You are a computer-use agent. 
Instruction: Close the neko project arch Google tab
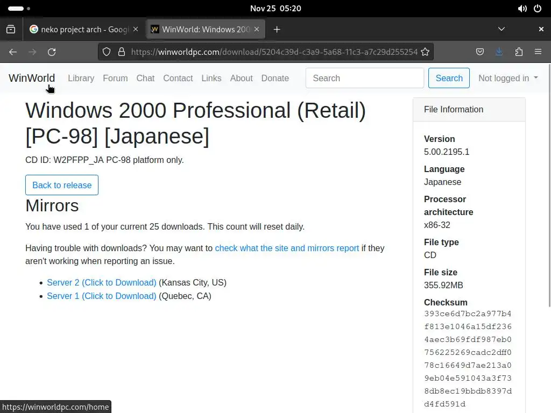pos(136,29)
